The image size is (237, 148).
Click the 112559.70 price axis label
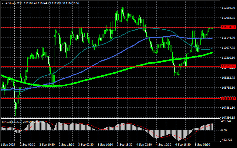229,8
